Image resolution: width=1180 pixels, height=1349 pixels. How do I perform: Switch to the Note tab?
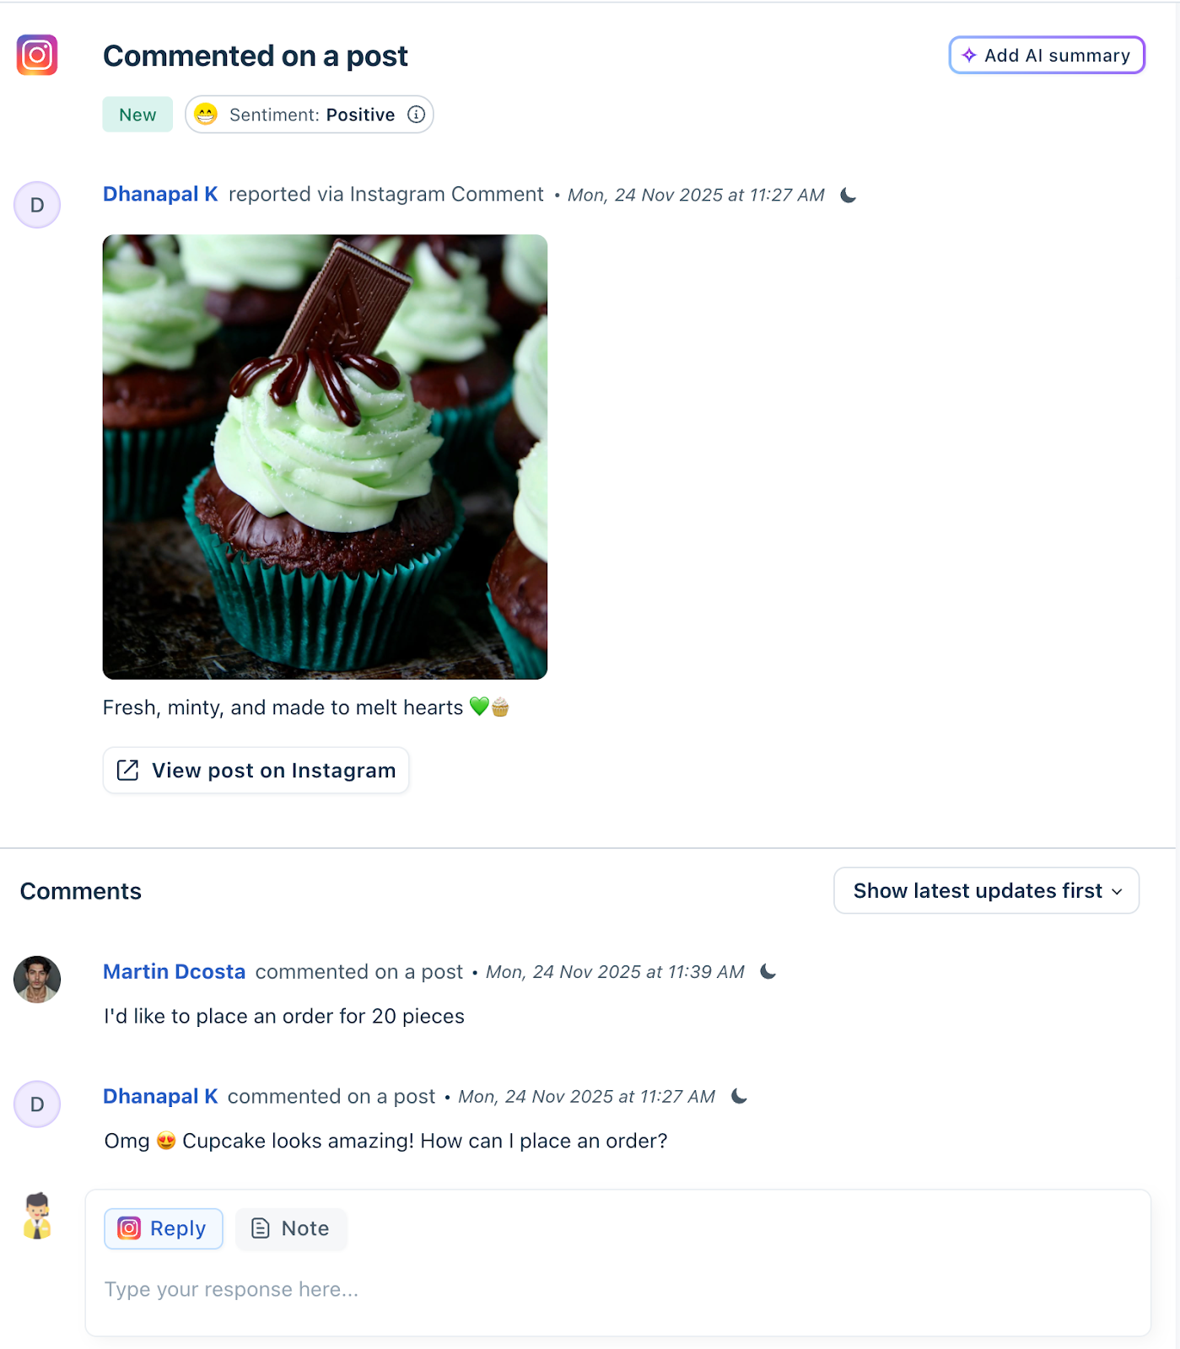(291, 1228)
